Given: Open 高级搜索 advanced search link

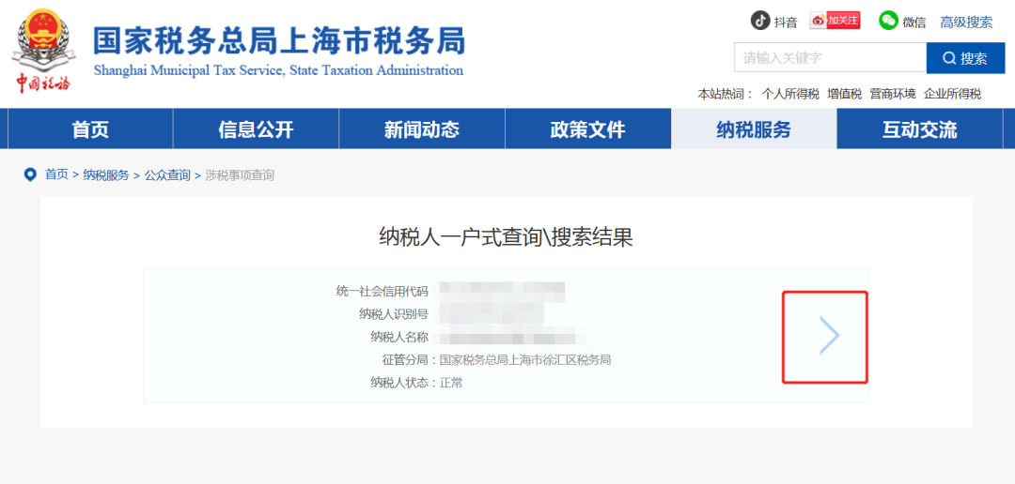Looking at the screenshot, I should point(966,22).
